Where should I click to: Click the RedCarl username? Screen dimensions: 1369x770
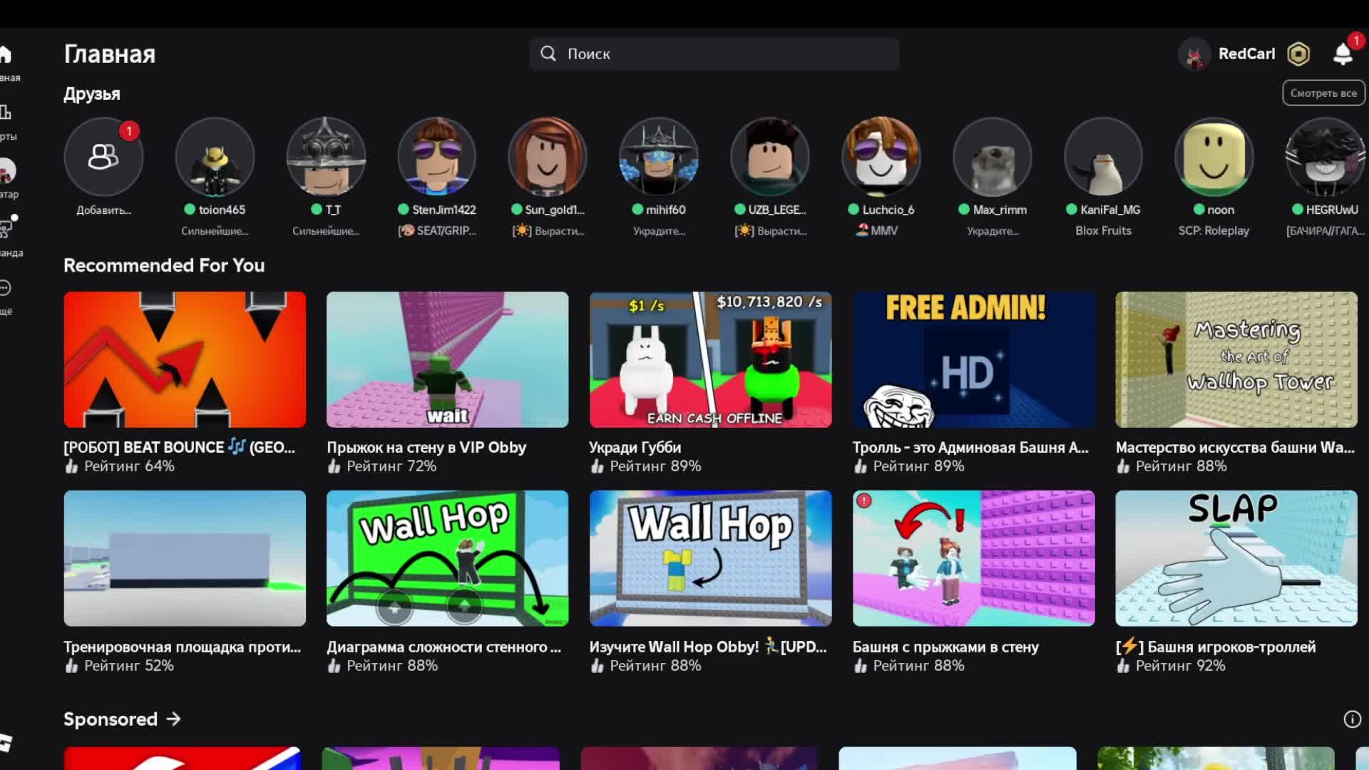1246,53
